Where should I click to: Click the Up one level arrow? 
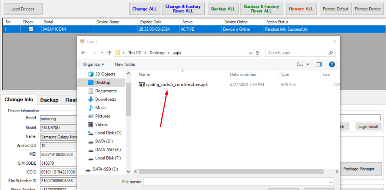click(x=109, y=53)
